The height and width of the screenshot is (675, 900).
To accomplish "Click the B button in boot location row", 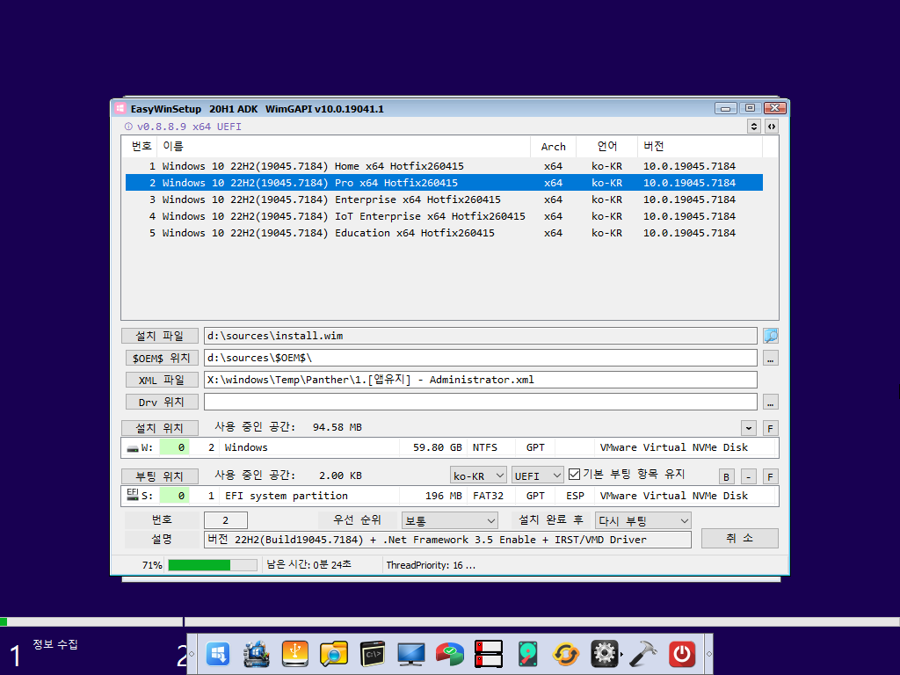I will (726, 476).
